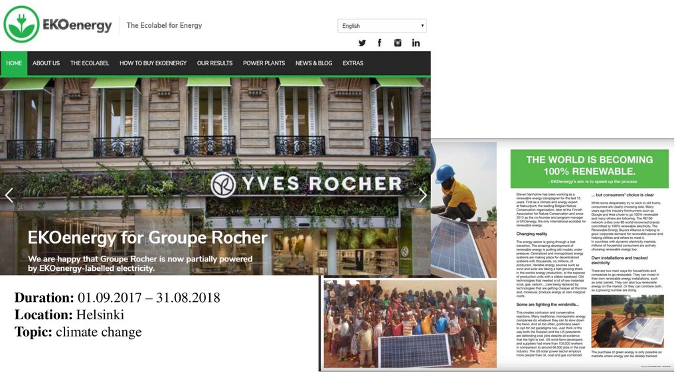Screen dimensions: 680x381
Task: Open the English language dropdown
Action: click(382, 26)
